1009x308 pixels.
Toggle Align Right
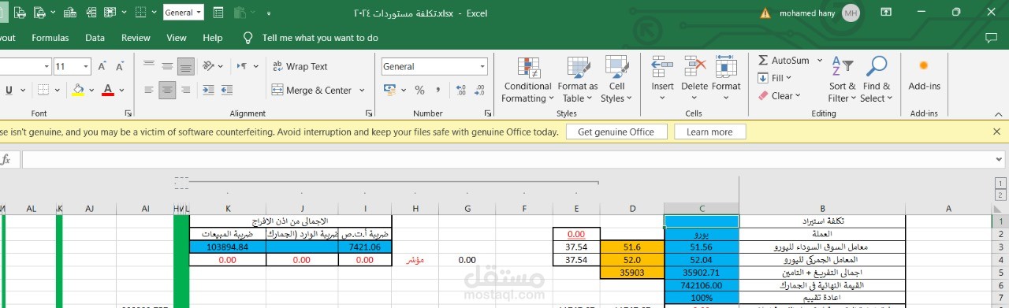pyautogui.click(x=186, y=90)
